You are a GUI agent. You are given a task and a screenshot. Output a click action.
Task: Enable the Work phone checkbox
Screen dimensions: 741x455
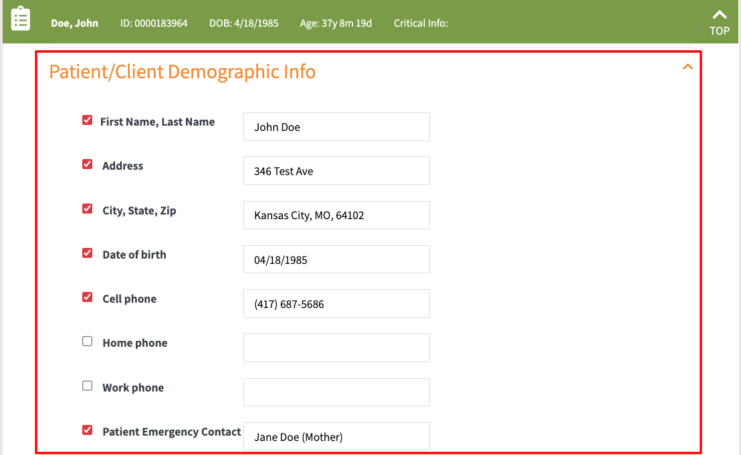[87, 386]
